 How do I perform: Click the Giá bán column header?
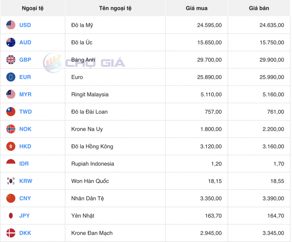pos(259,8)
